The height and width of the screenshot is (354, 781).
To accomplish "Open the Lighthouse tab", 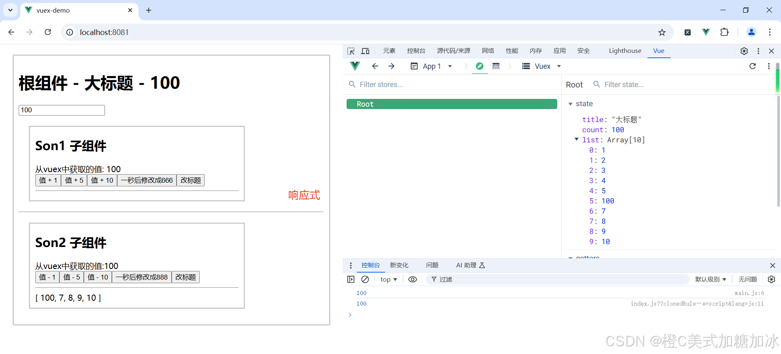I will click(x=625, y=51).
